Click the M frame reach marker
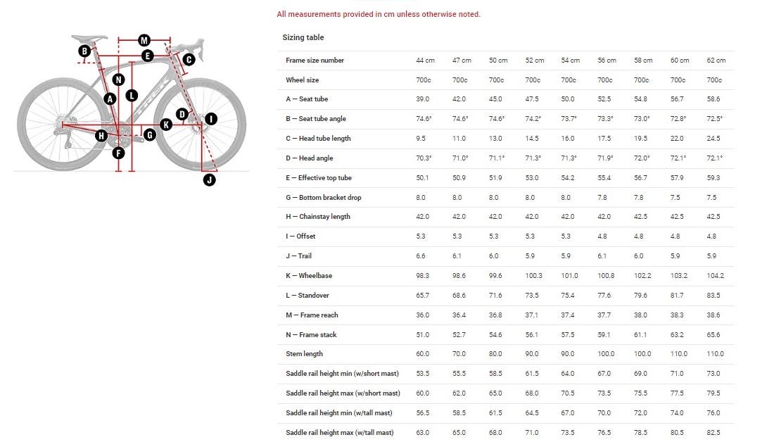The width and height of the screenshot is (774, 442). (x=144, y=40)
